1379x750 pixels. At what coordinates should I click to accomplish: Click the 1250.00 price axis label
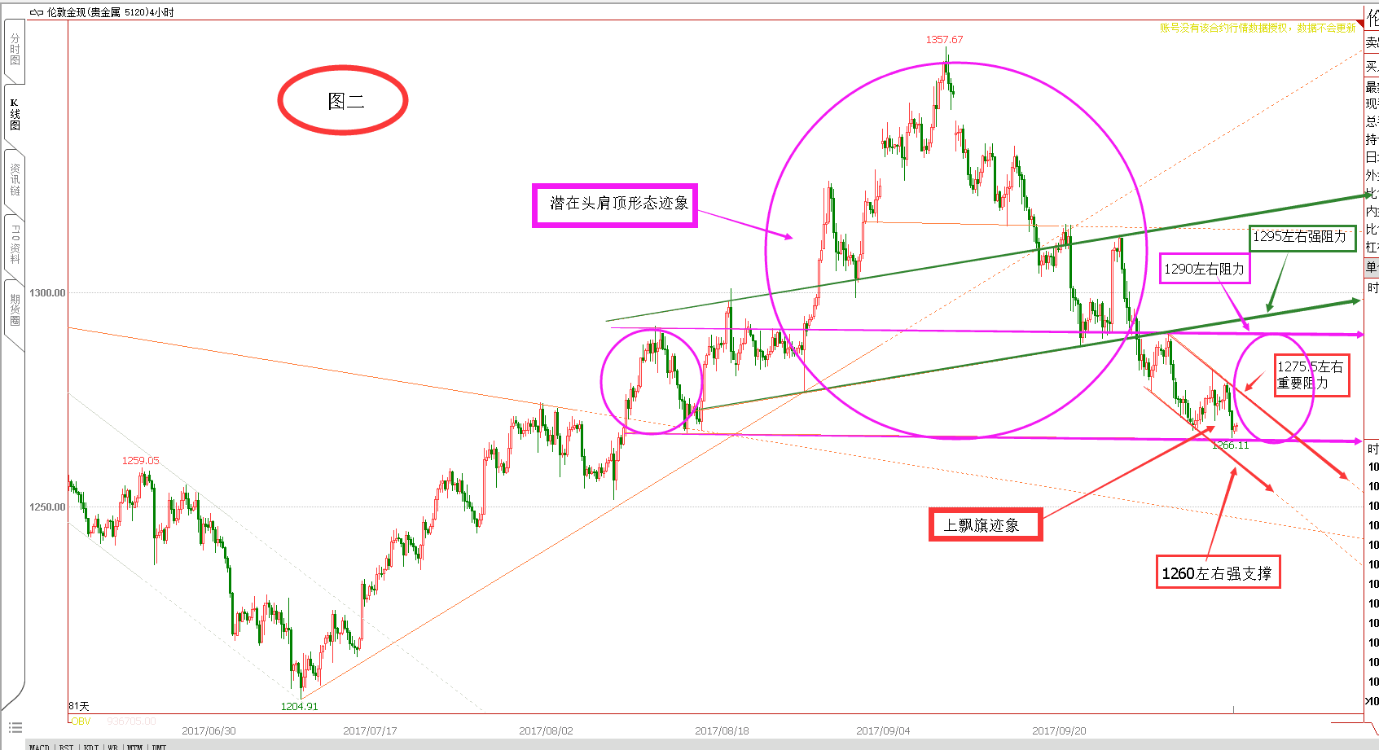point(47,507)
